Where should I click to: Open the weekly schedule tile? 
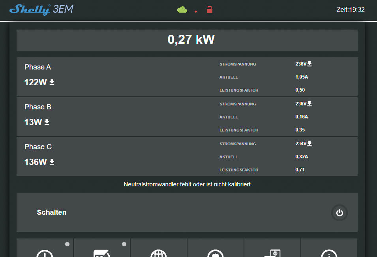point(102,248)
